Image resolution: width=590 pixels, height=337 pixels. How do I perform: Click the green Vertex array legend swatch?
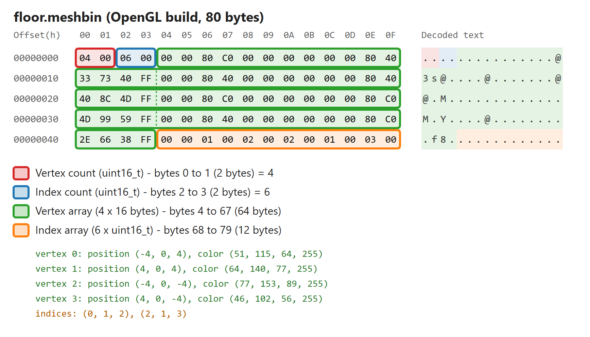coord(21,211)
